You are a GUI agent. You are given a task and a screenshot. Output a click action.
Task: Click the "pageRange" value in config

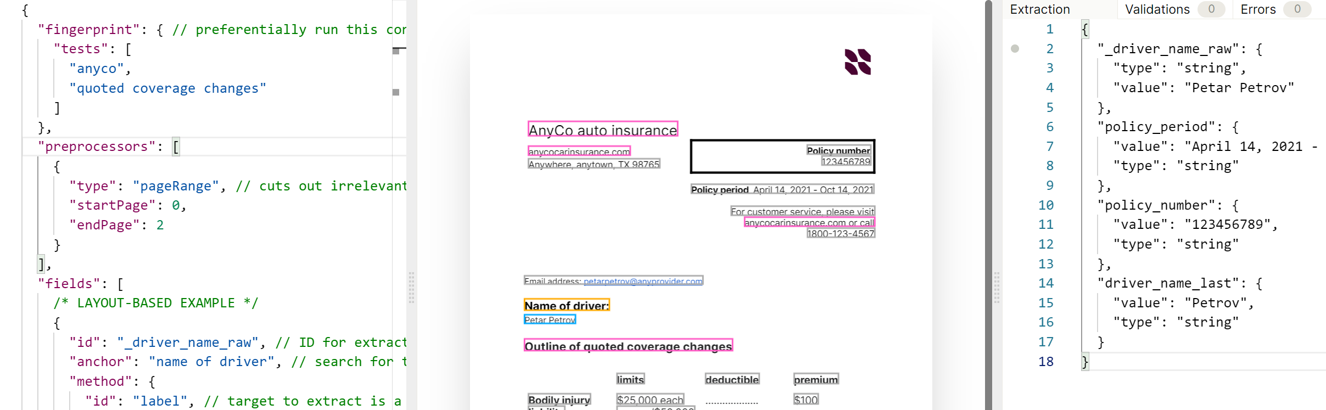pos(176,186)
